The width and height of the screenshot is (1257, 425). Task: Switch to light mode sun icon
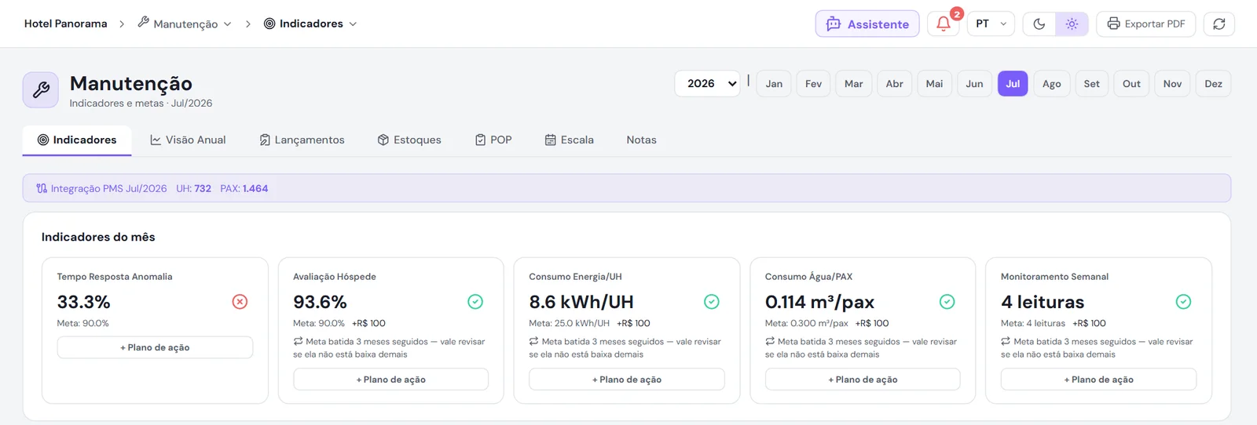click(x=1072, y=24)
